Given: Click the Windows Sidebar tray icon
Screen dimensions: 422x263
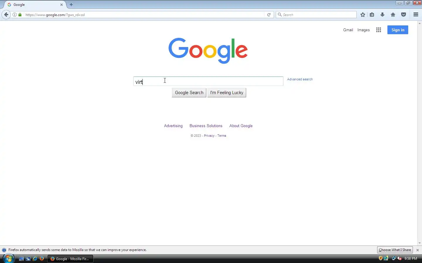Looking at the screenshot, I should 386,258.
